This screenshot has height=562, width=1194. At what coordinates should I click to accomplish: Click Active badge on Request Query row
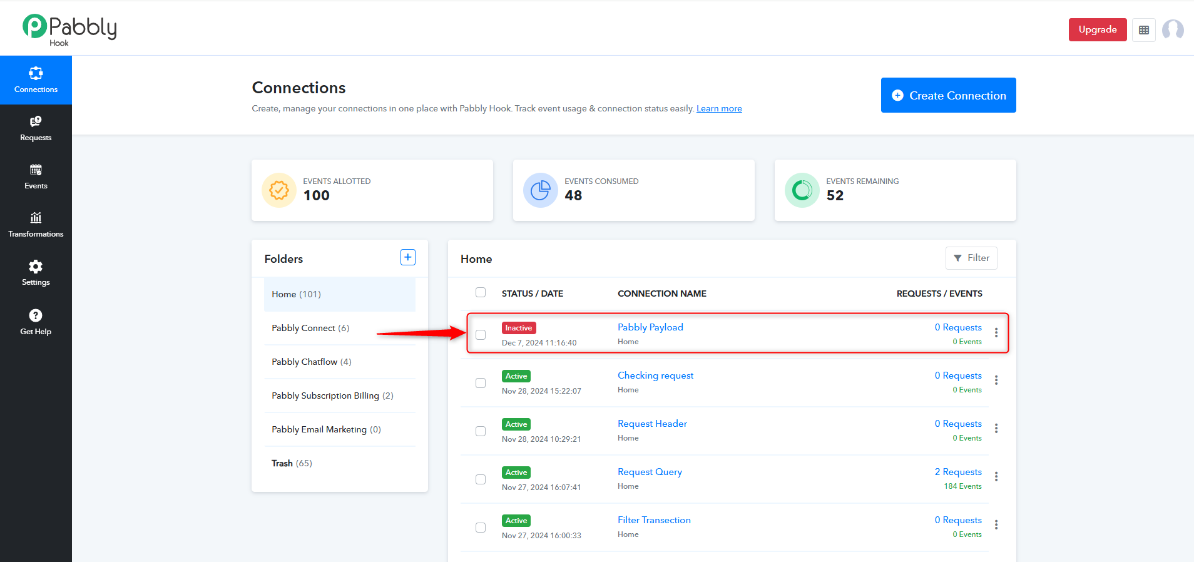(516, 473)
